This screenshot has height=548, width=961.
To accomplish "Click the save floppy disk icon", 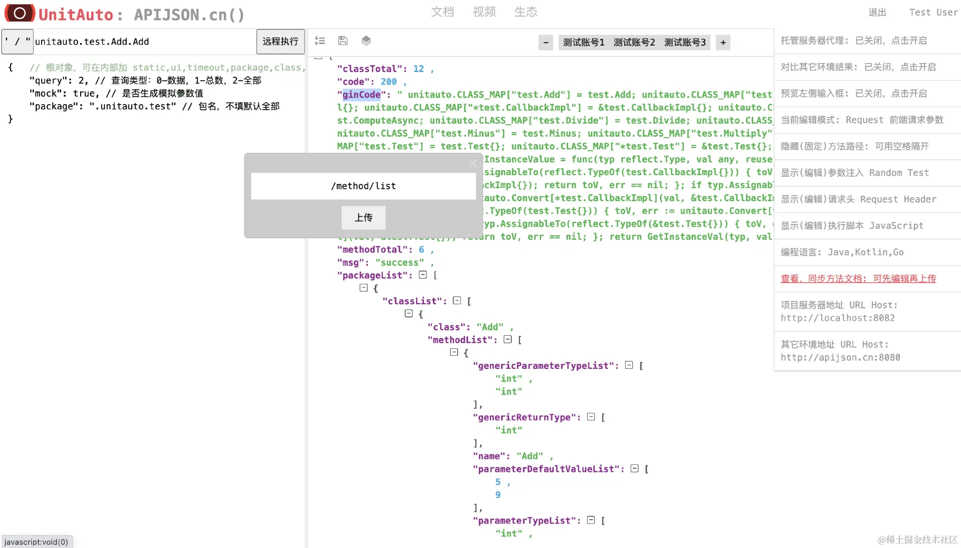I will 343,41.
